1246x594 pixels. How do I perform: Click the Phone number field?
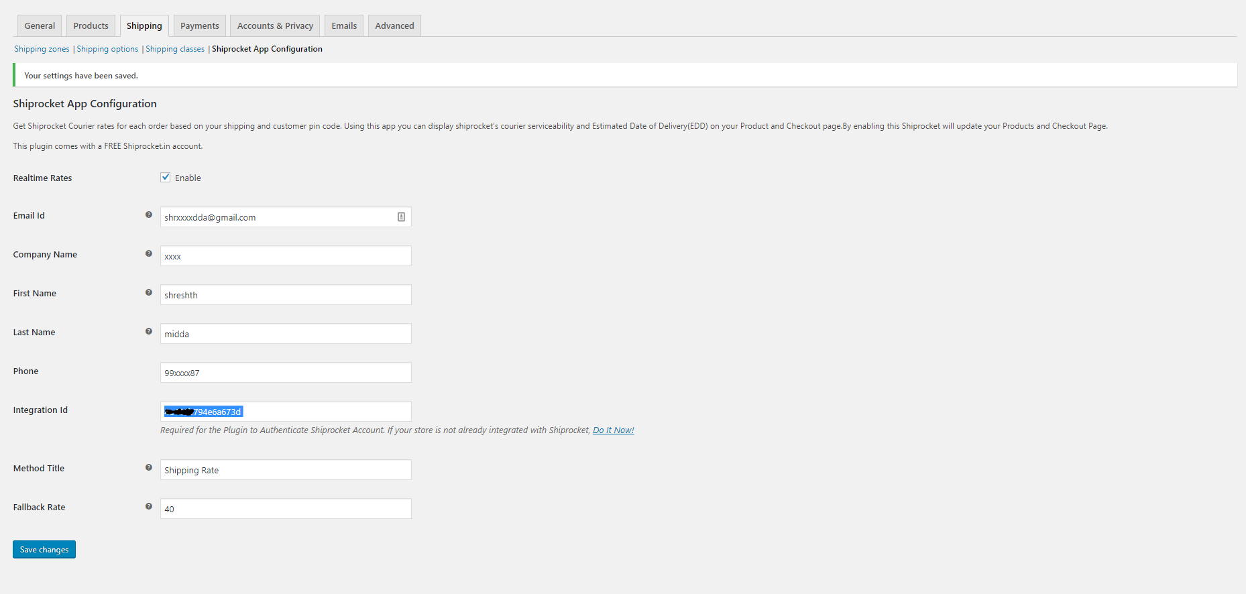[x=286, y=372]
